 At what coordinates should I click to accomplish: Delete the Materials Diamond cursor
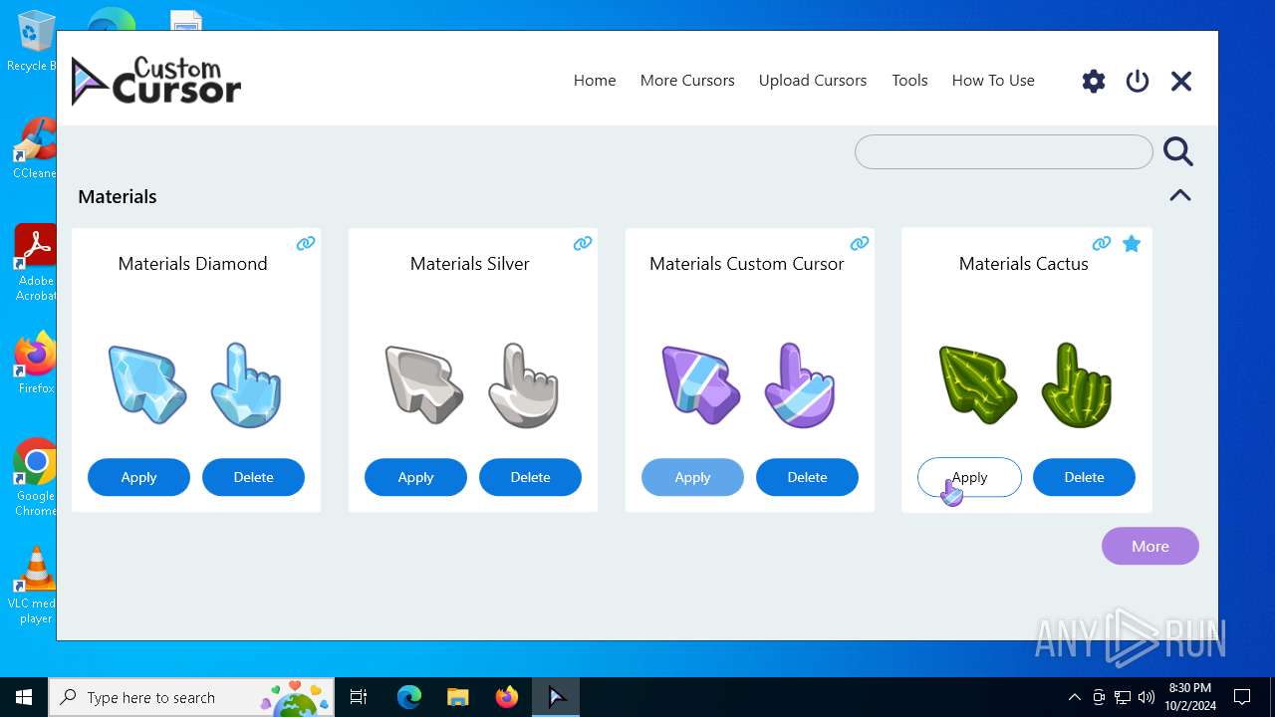pos(253,477)
